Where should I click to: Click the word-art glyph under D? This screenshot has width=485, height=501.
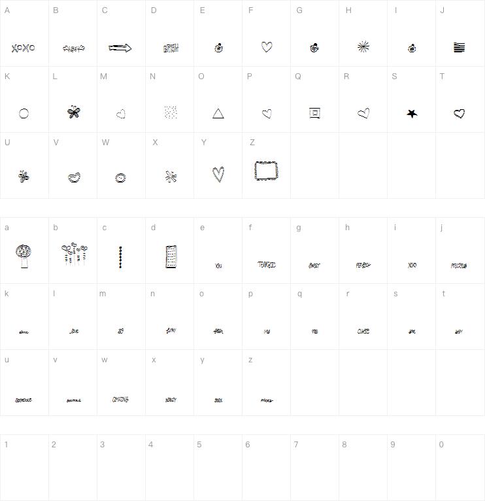(171, 48)
